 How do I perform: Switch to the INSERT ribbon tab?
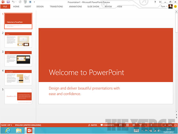tap(28, 7)
